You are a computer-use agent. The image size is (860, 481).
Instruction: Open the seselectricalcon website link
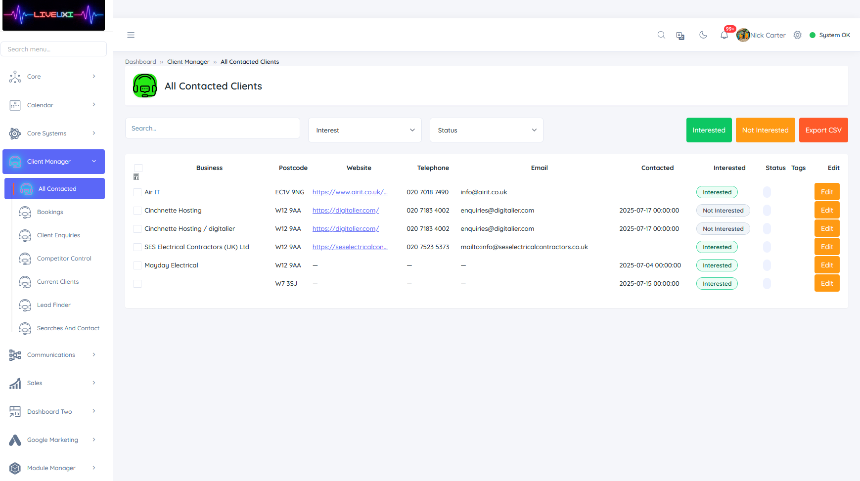(350, 247)
